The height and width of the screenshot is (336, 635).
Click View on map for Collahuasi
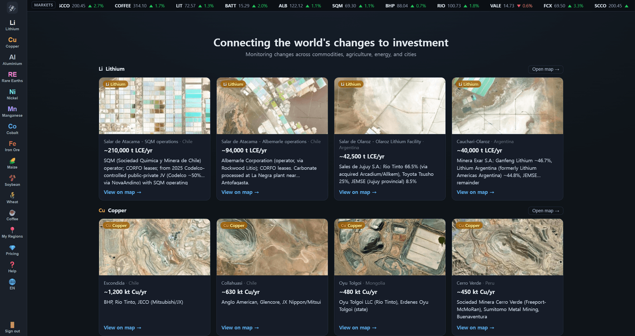tap(240, 328)
